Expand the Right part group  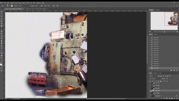coord(152,91)
